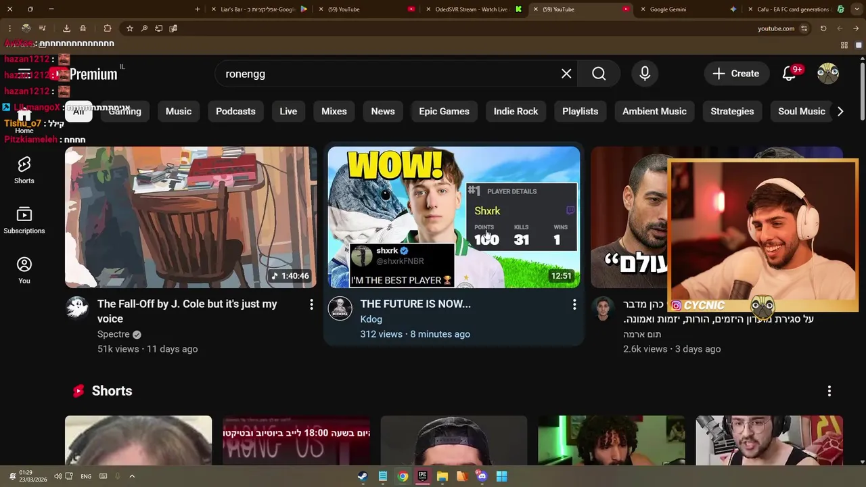The width and height of the screenshot is (866, 487).
Task: Open the Spectre channel avatar
Action: pos(77,308)
